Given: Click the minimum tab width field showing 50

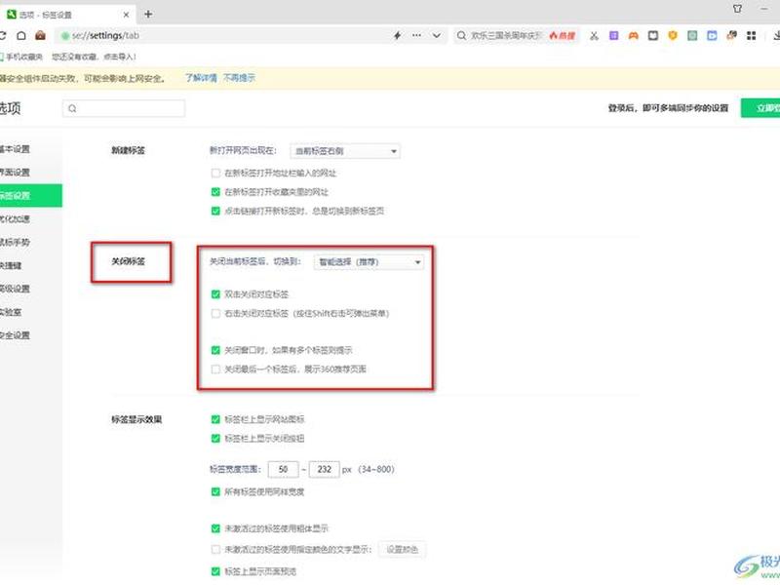Looking at the screenshot, I should click(x=283, y=469).
